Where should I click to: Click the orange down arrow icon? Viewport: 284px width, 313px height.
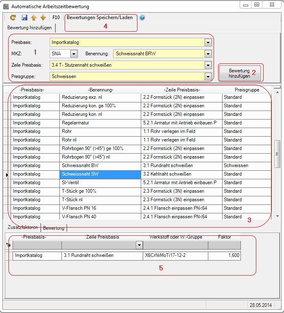coord(43,17)
